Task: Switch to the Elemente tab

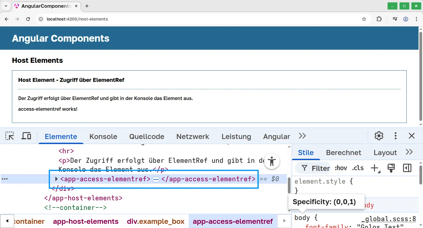Action: pos(61,137)
